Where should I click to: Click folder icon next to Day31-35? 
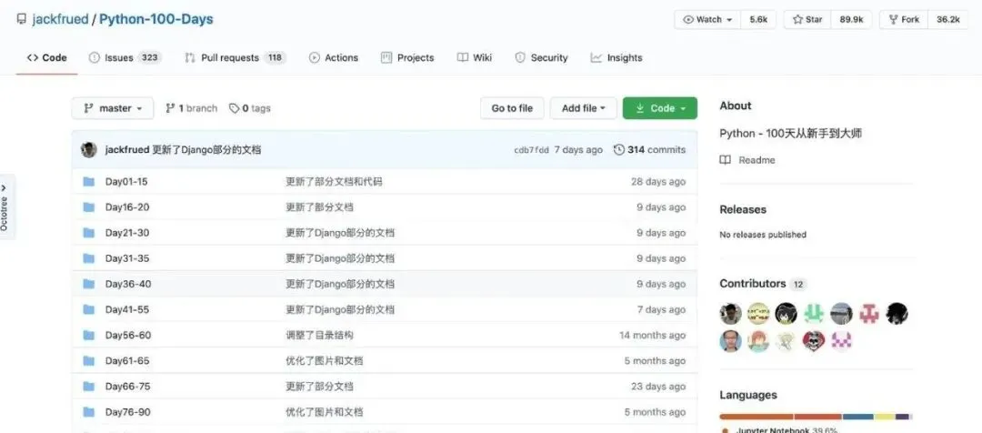tap(89, 258)
